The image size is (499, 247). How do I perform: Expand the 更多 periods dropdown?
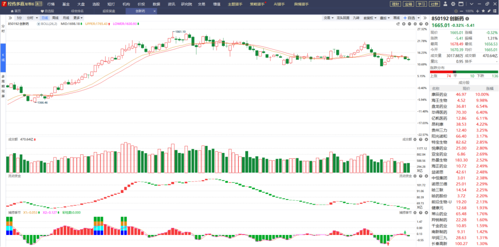click(78, 18)
